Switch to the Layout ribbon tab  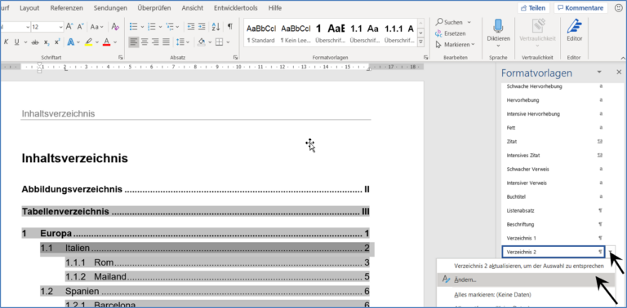pos(29,8)
